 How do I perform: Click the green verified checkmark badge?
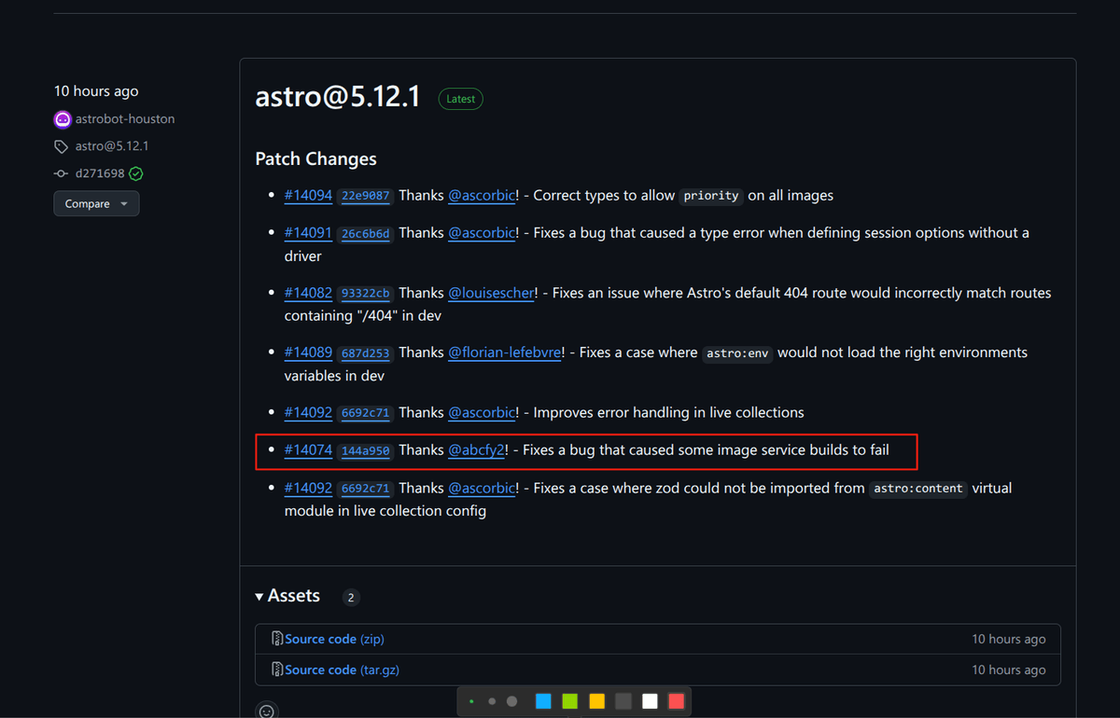pos(136,173)
